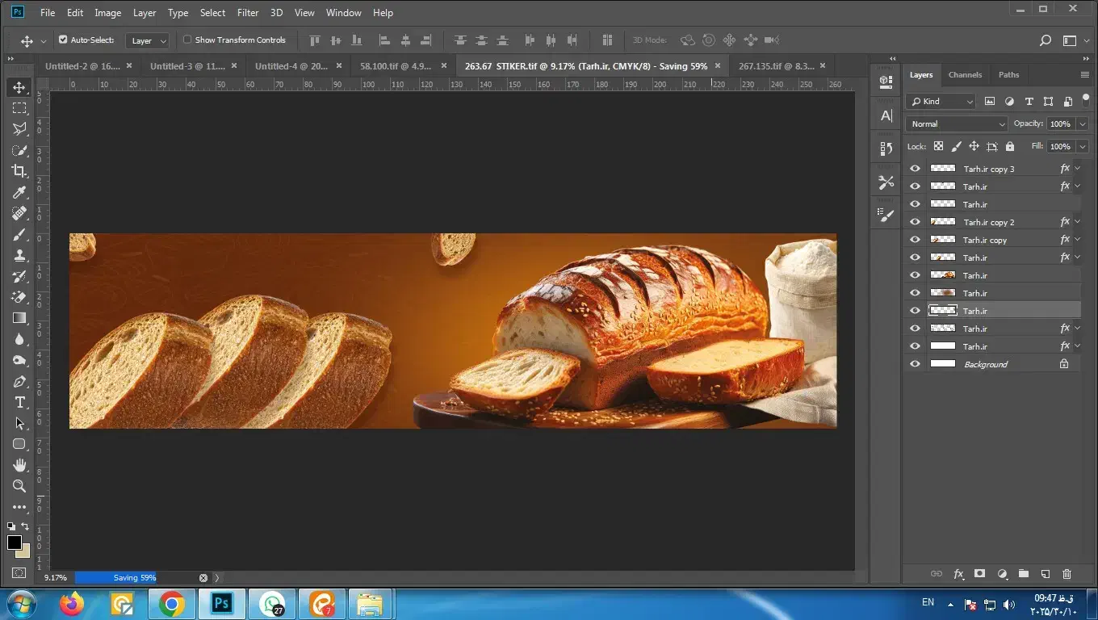The height and width of the screenshot is (620, 1098).
Task: Add a layer mask
Action: (x=980, y=574)
